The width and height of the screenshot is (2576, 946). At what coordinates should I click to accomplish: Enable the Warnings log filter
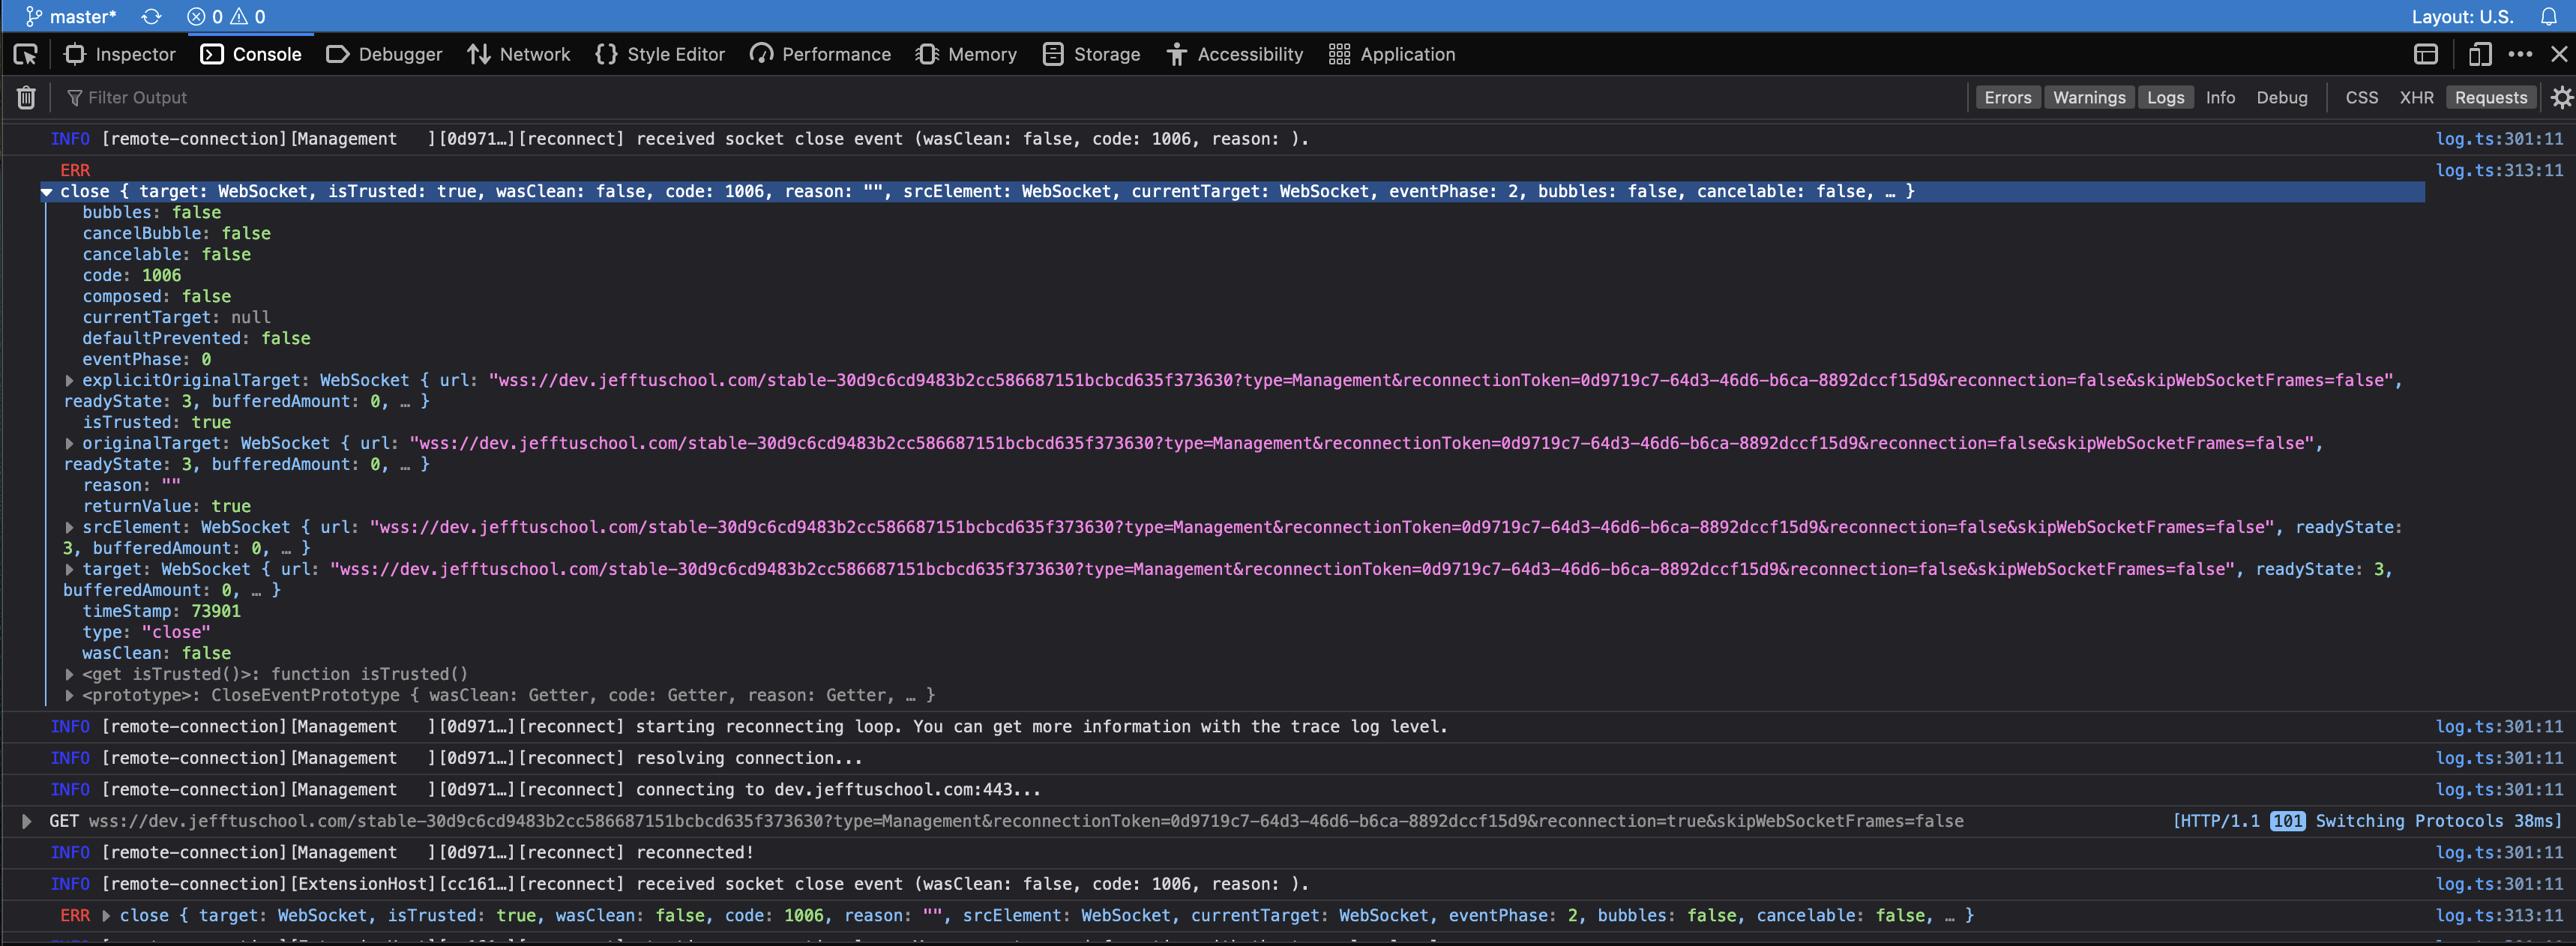2089,97
